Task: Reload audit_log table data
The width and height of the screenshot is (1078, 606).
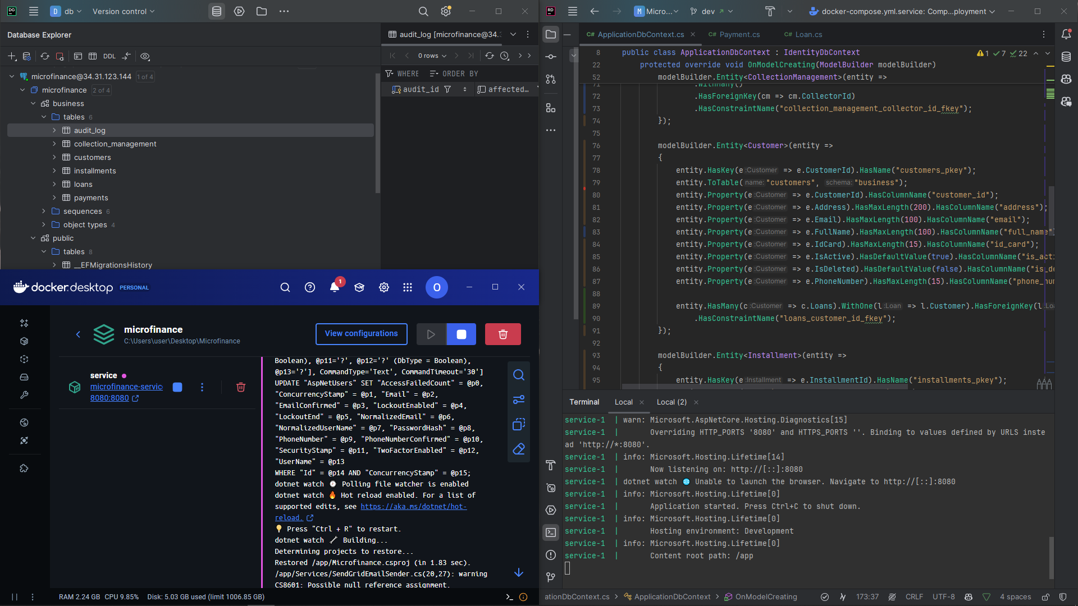Action: [x=490, y=56]
